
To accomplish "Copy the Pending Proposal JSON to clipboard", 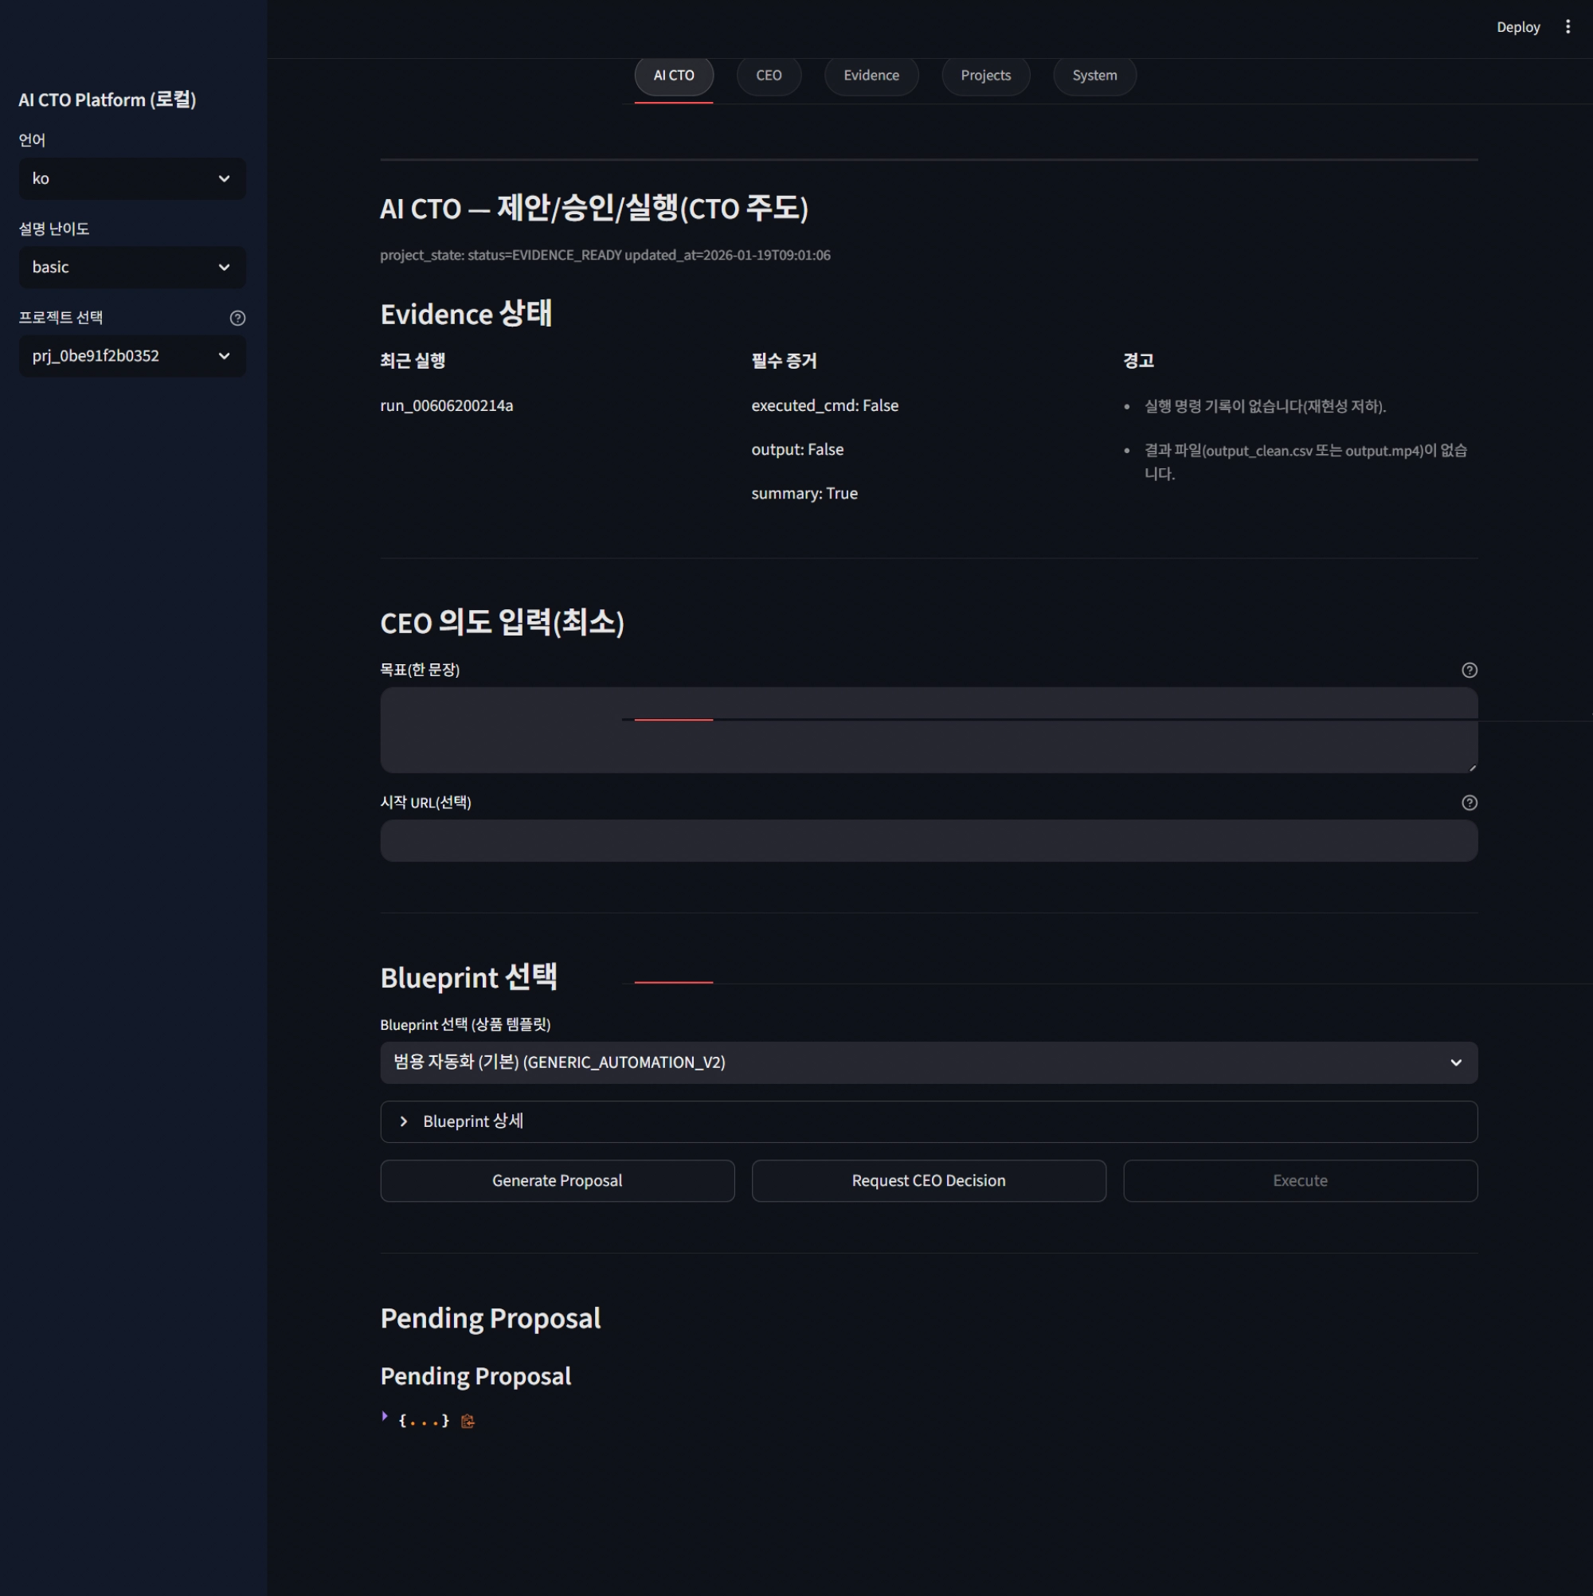I will click(468, 1421).
